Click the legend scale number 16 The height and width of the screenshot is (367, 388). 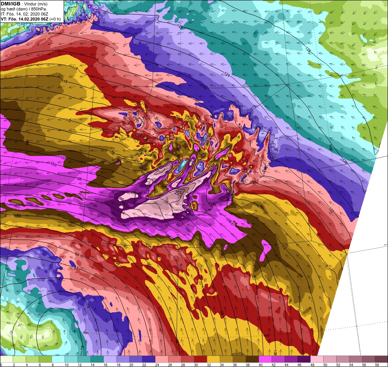click(106, 365)
